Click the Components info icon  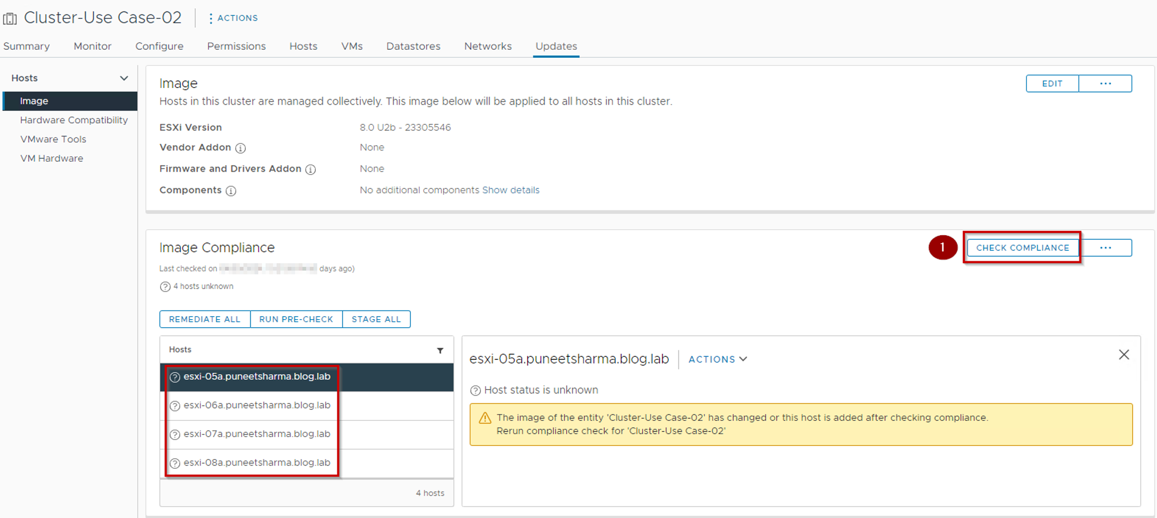coord(231,191)
